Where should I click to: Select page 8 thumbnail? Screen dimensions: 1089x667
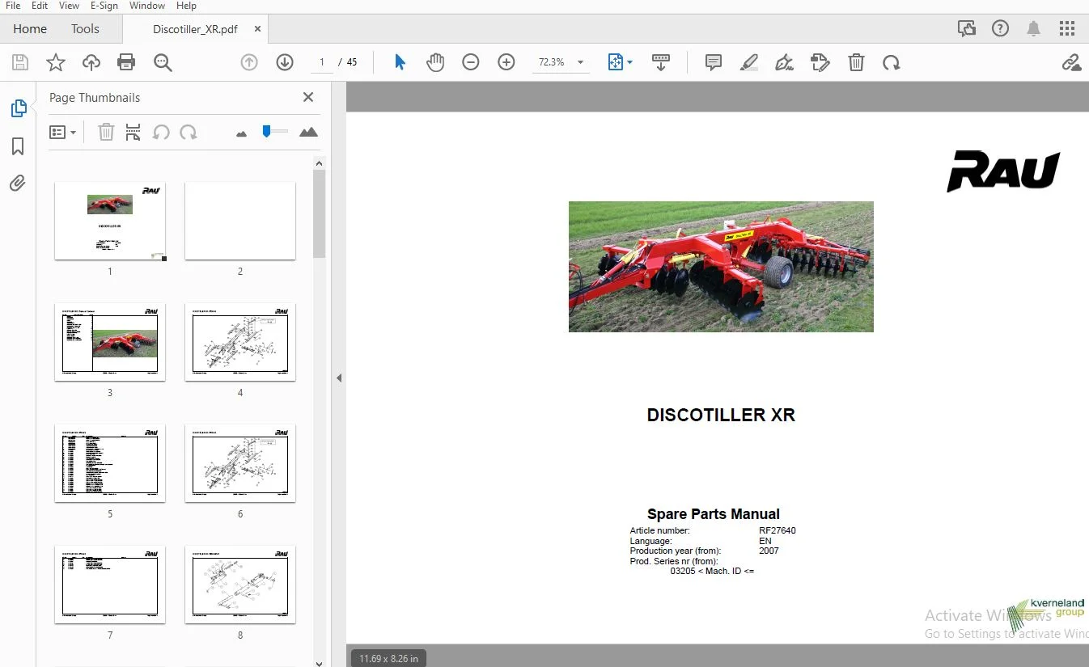coord(240,585)
